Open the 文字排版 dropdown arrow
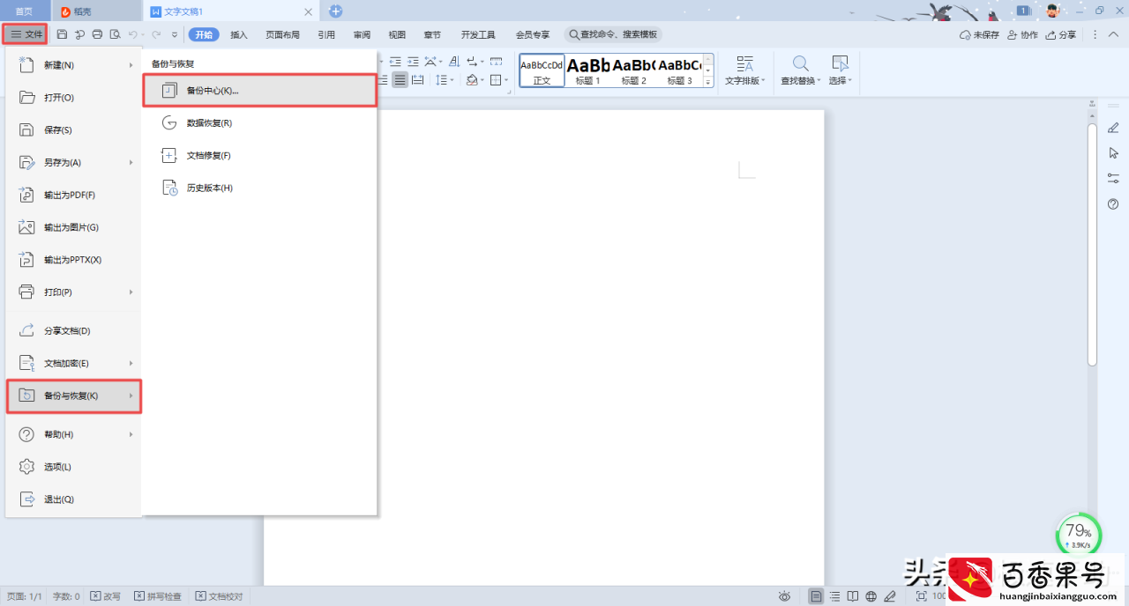Image resolution: width=1129 pixels, height=606 pixels. tap(763, 80)
